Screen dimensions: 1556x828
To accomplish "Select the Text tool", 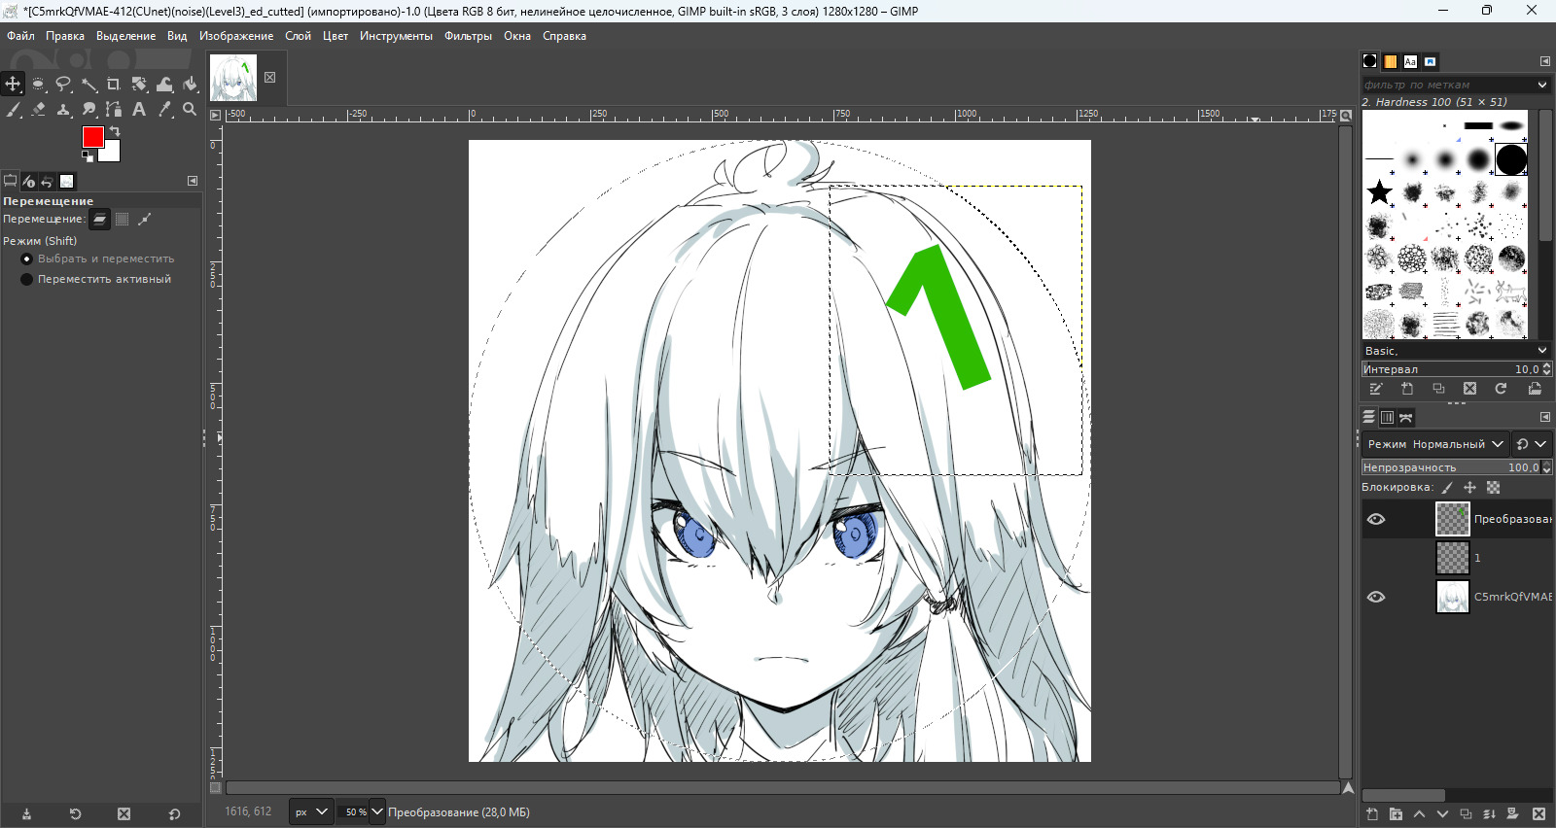I will [139, 110].
